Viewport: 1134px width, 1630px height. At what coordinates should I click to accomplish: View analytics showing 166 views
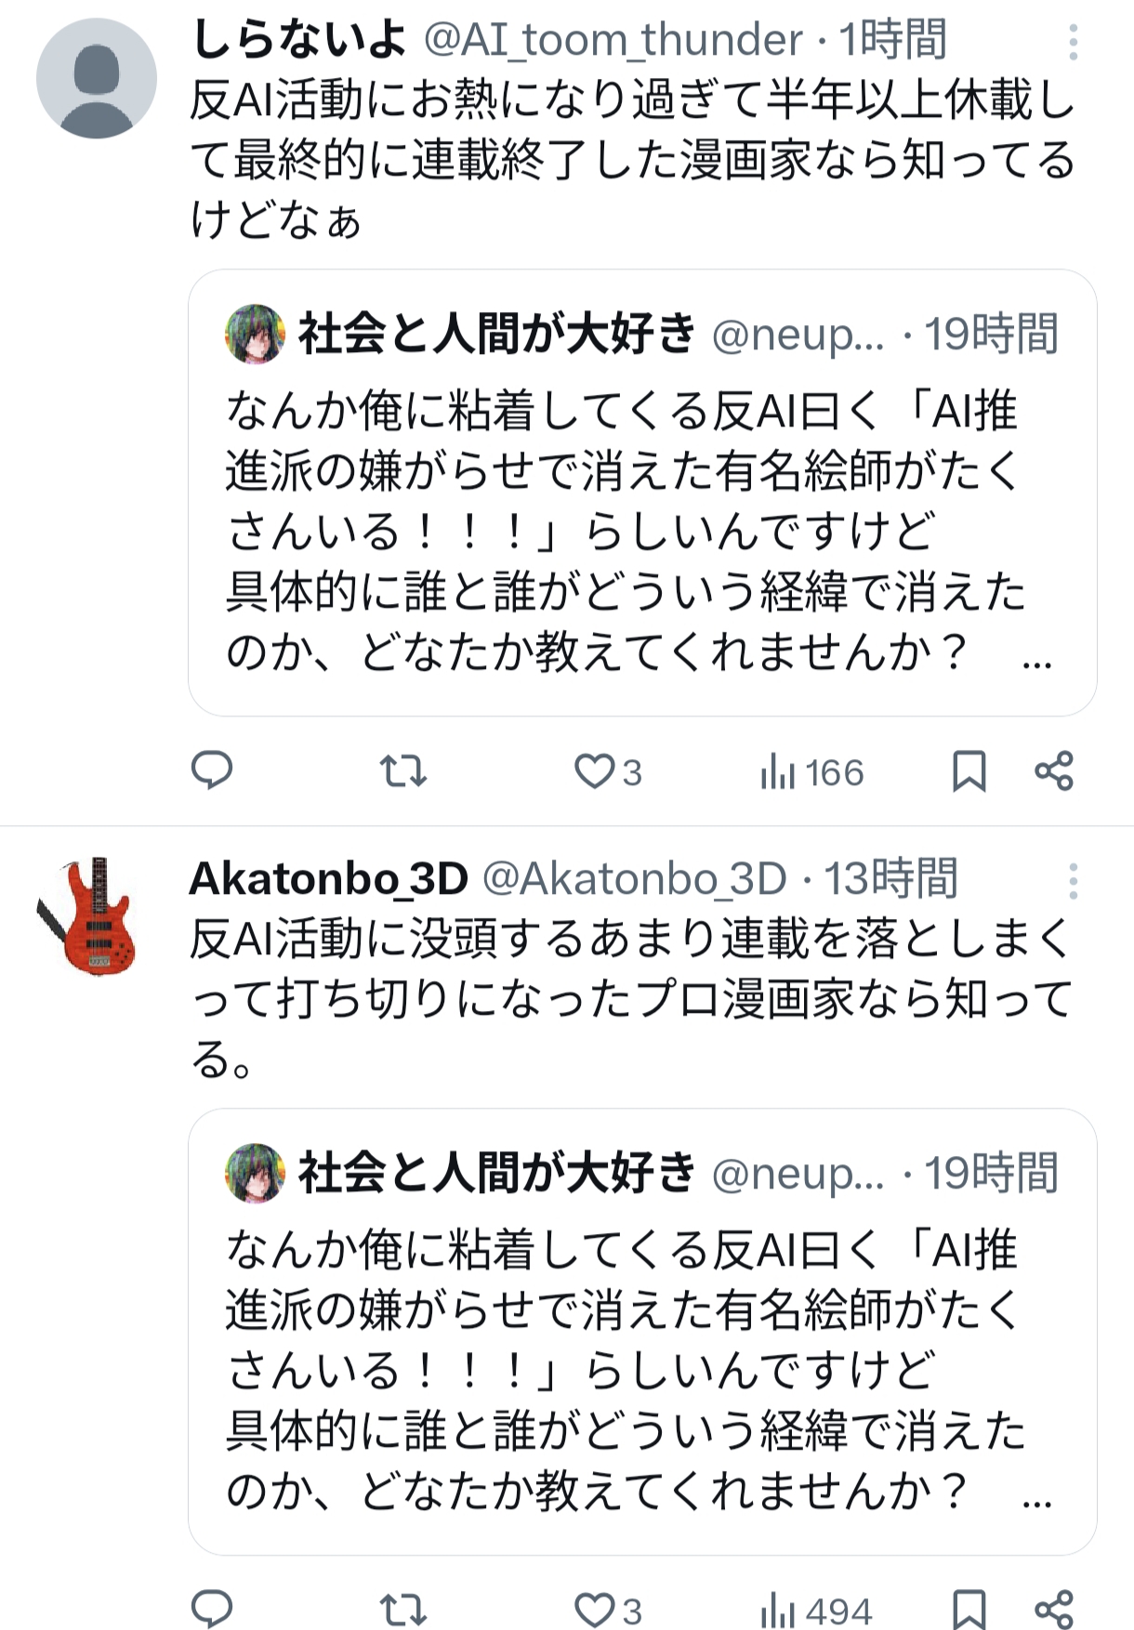point(811,772)
